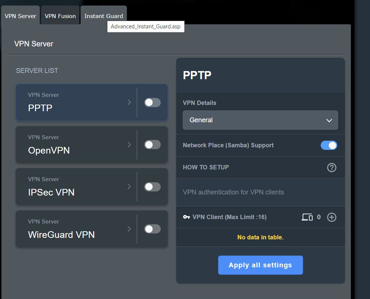This screenshot has height=299, width=370.
Task: Switch to the VPN Fusion tab
Action: [x=60, y=16]
